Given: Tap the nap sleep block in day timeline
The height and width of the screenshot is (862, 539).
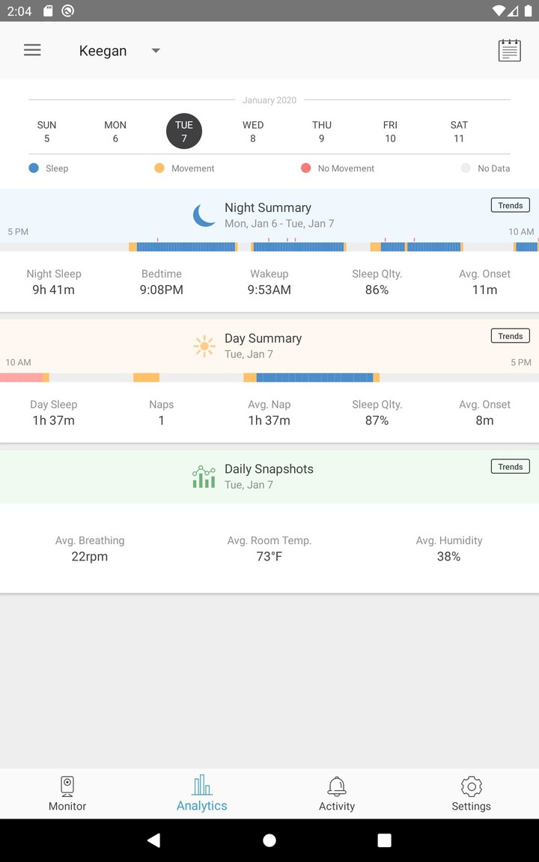Looking at the screenshot, I should (314, 378).
